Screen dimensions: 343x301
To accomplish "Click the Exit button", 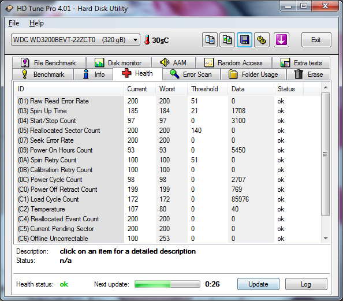I will click(316, 40).
